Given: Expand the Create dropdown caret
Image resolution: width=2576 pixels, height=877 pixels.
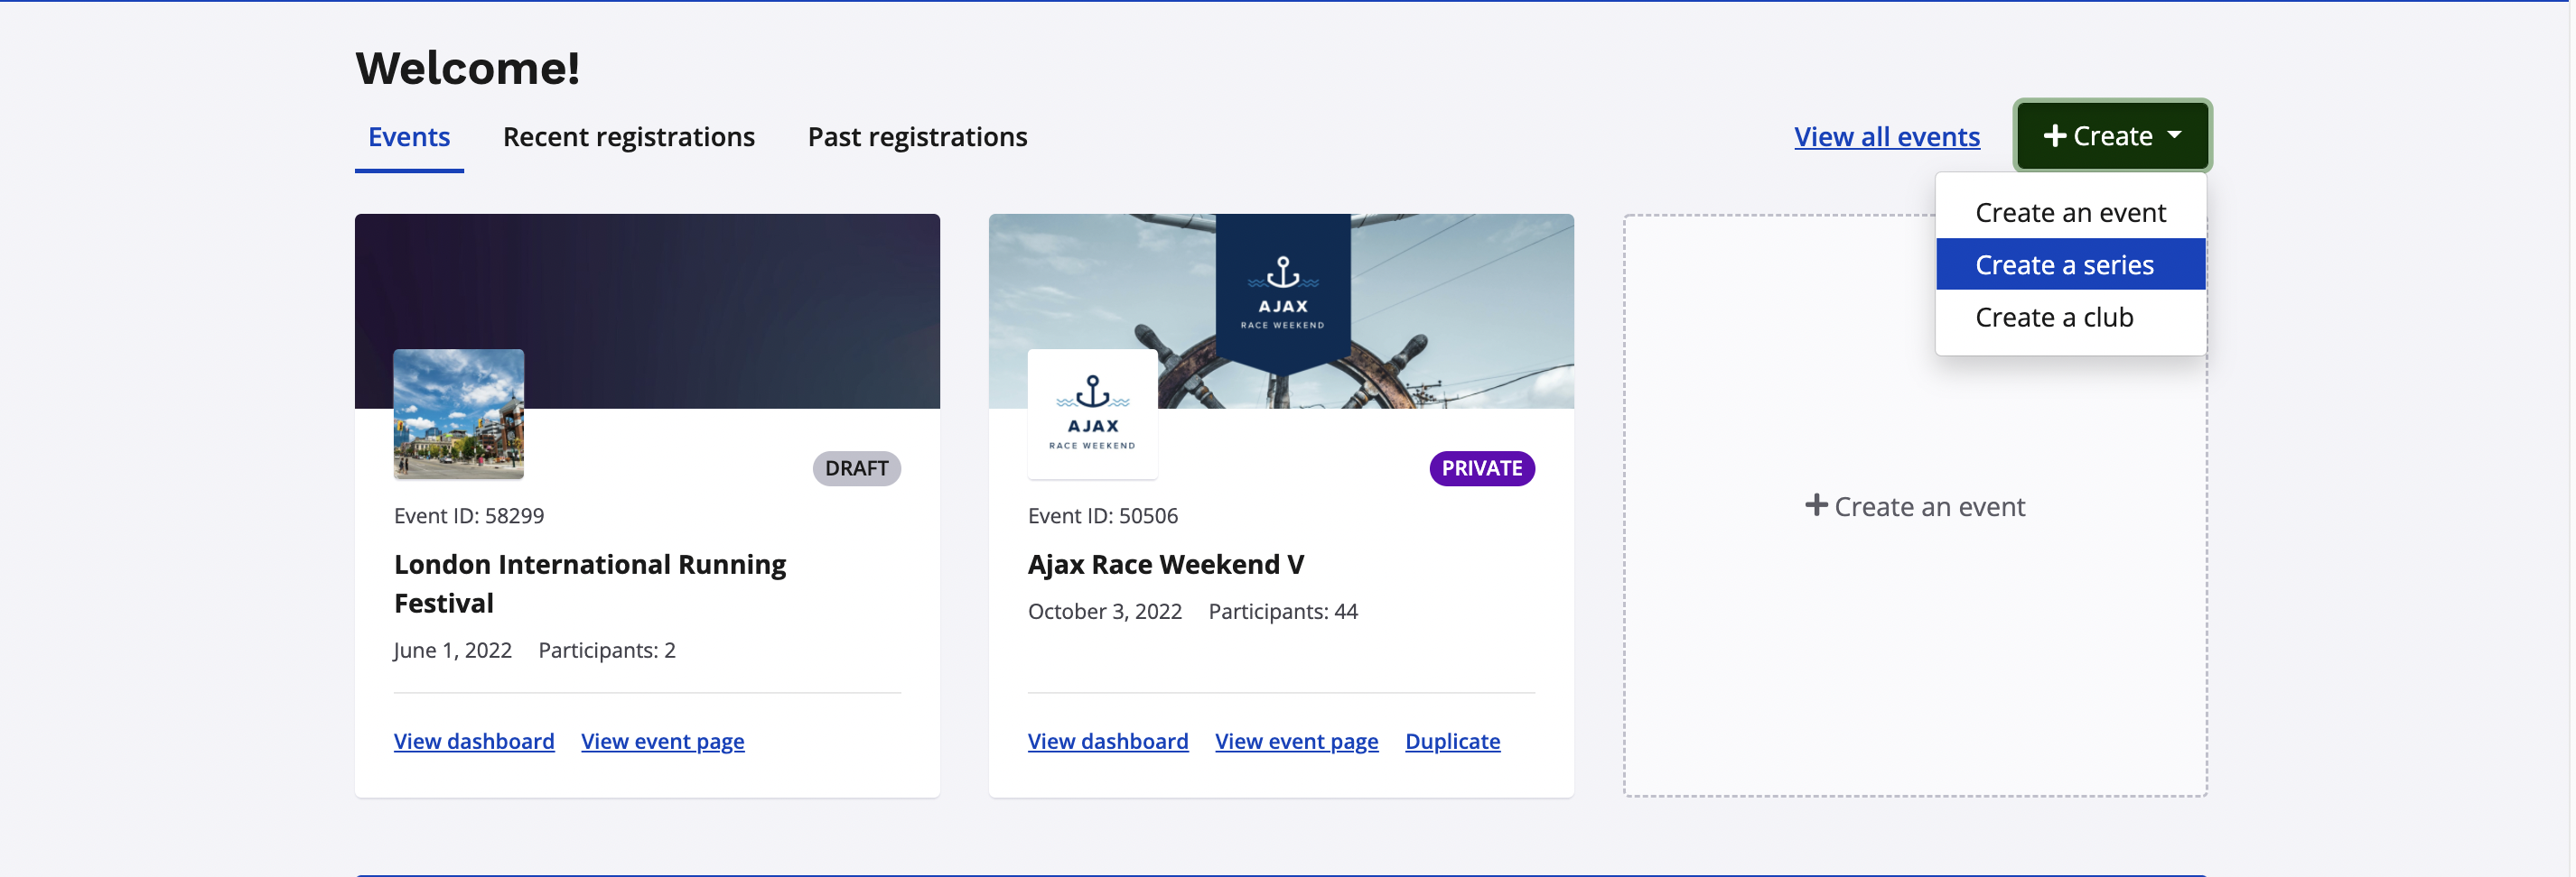Looking at the screenshot, I should coord(2174,134).
